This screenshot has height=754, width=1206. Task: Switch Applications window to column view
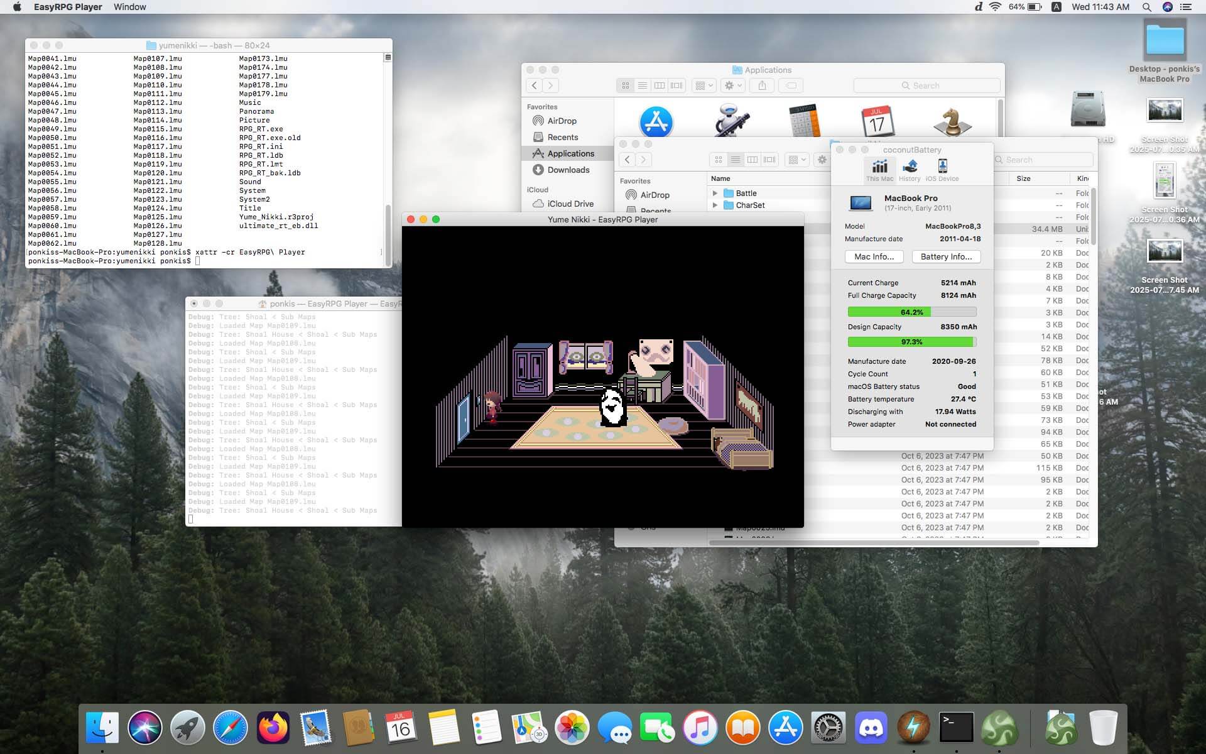pos(660,85)
